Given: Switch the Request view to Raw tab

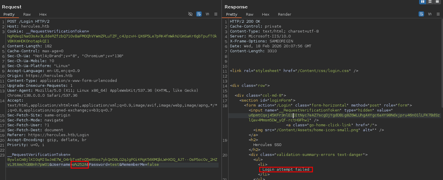Looking at the screenshot, I should pos(27,14).
